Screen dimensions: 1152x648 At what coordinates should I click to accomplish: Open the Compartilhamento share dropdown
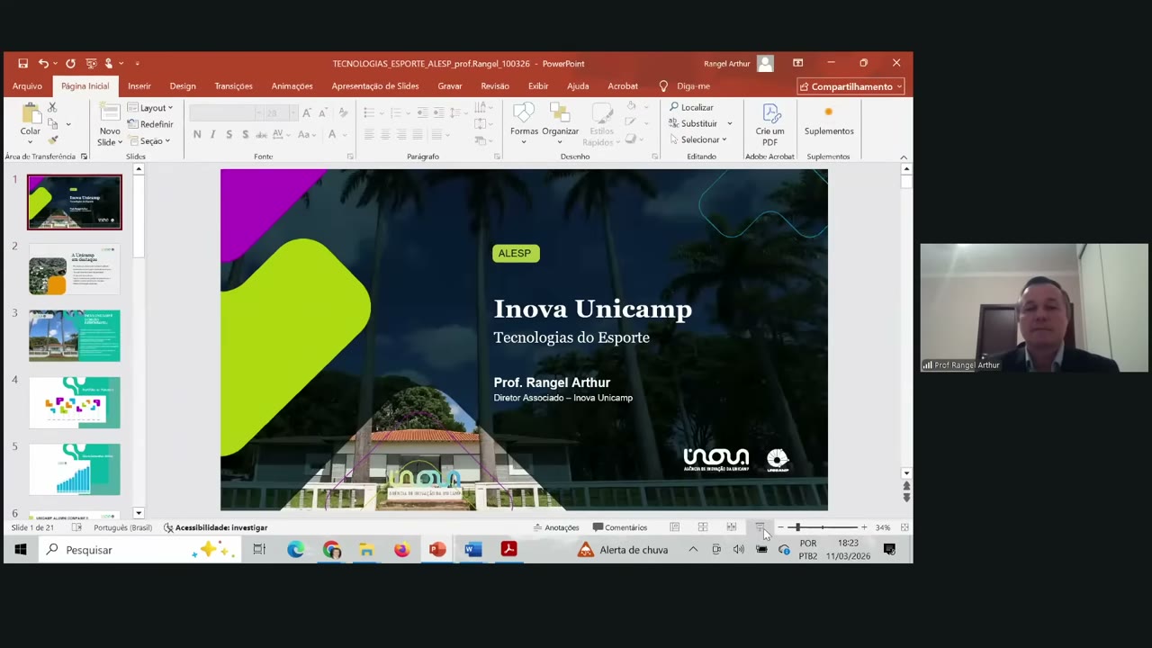(x=850, y=86)
